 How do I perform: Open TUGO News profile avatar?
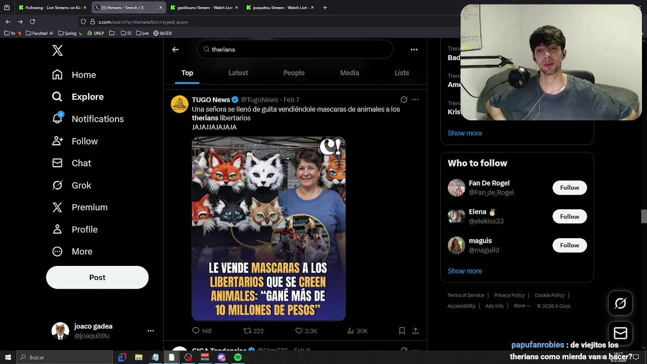pyautogui.click(x=179, y=104)
